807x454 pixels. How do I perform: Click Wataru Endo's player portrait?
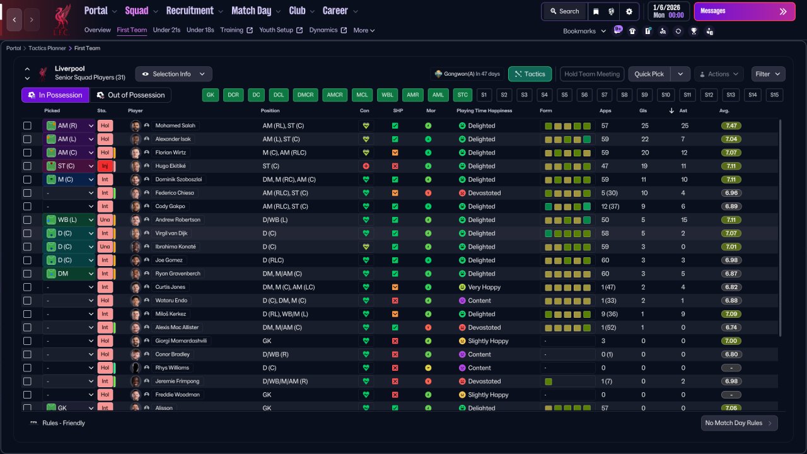pyautogui.click(x=135, y=300)
